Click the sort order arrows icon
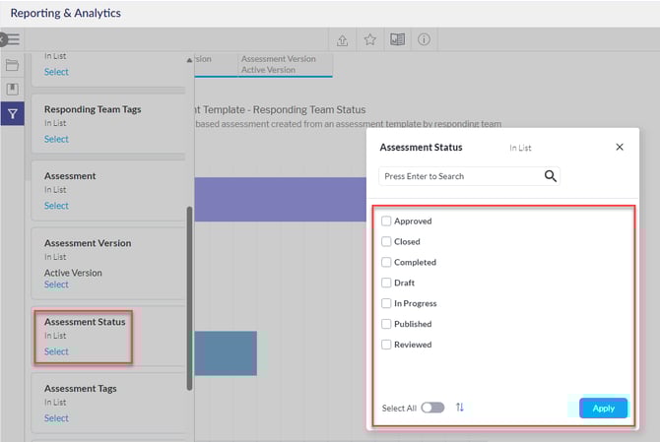This screenshot has height=442, width=660. 460,408
